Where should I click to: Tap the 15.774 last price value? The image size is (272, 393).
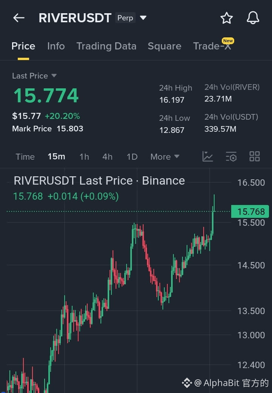pyautogui.click(x=46, y=96)
